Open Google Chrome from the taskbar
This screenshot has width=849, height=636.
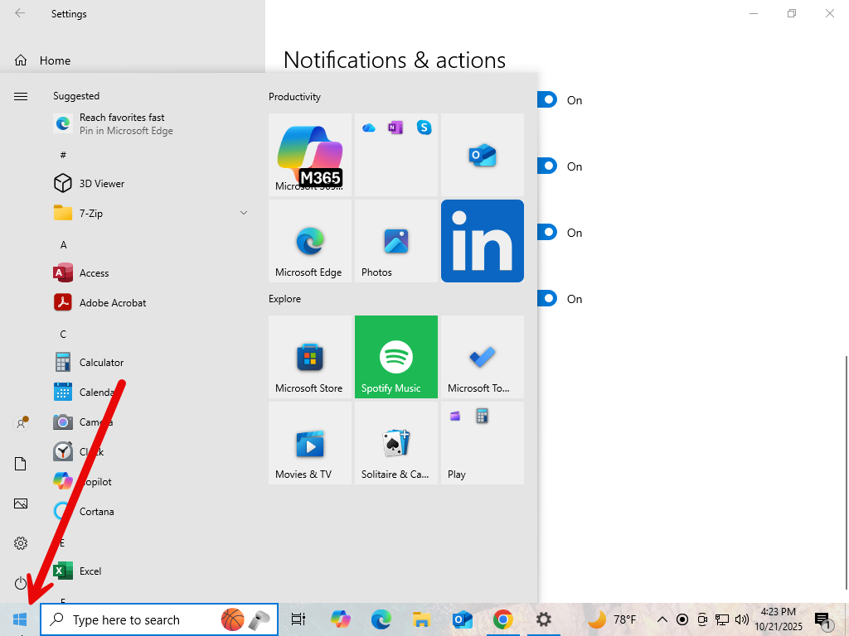pos(502,619)
